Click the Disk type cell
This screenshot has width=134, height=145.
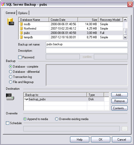[91, 99]
